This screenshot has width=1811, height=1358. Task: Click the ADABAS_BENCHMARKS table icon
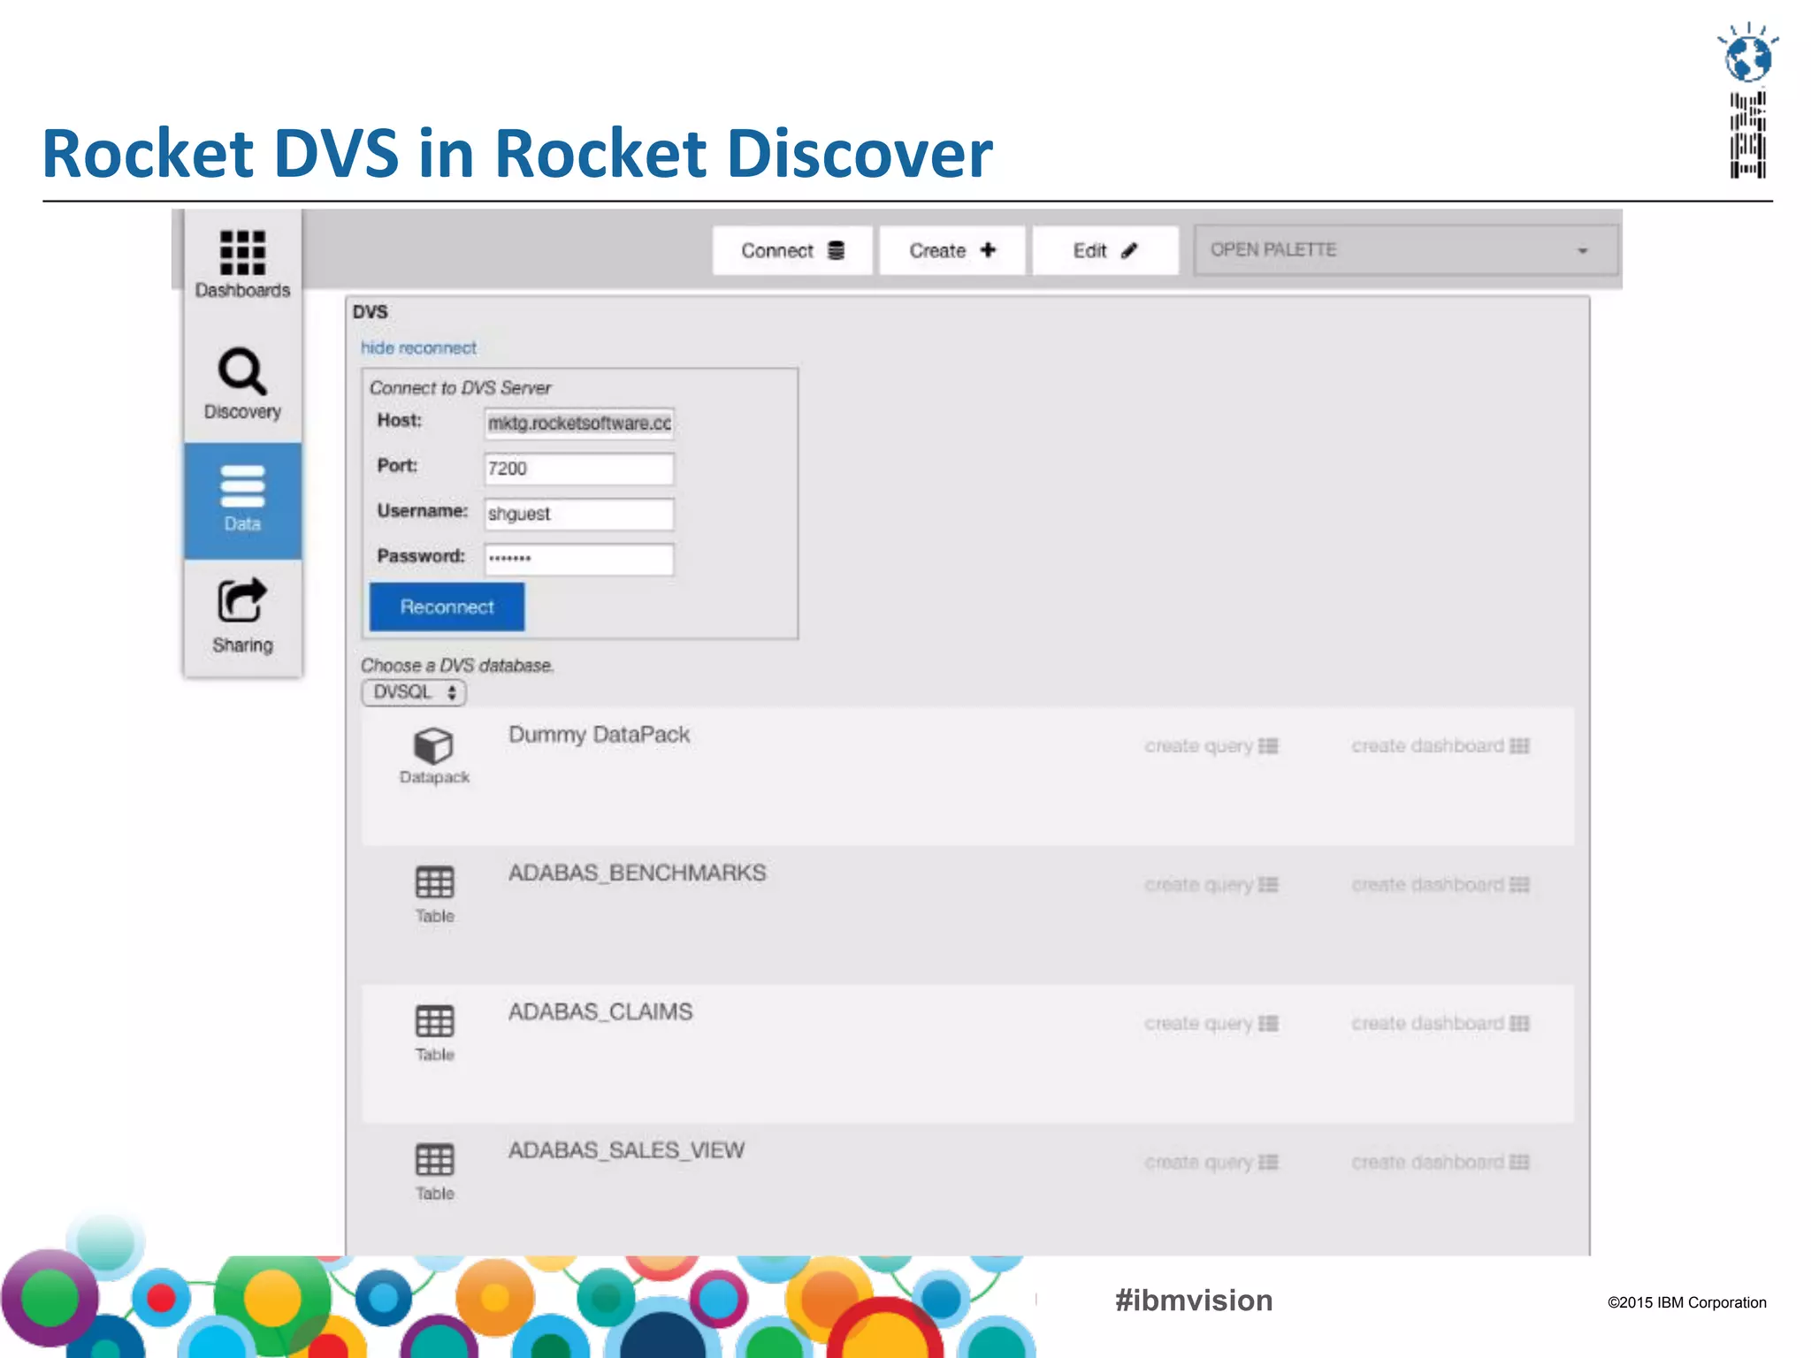tap(434, 881)
